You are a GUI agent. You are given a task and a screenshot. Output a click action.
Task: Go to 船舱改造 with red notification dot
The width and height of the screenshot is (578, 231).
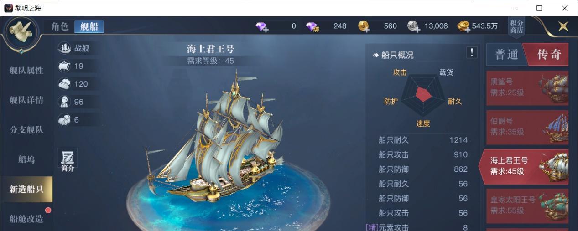(26, 219)
